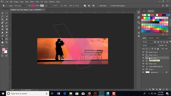Open path arrangement options
The height and width of the screenshot is (96, 171).
point(93,6)
